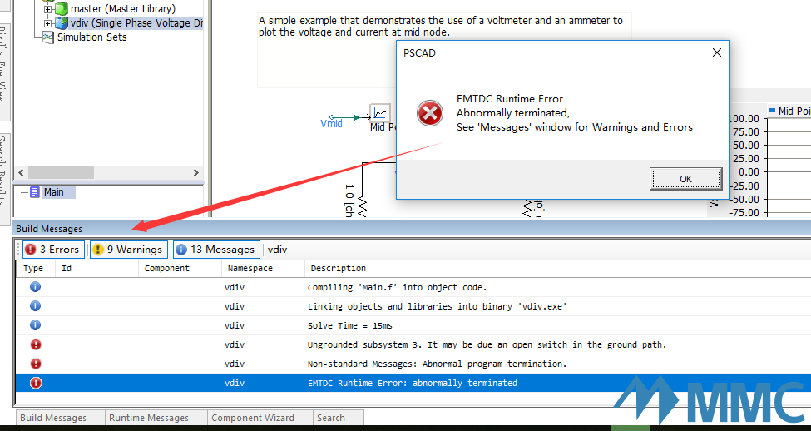The width and height of the screenshot is (811, 431).
Task: Select the "Abnormal program termination" error row
Action: (413, 364)
